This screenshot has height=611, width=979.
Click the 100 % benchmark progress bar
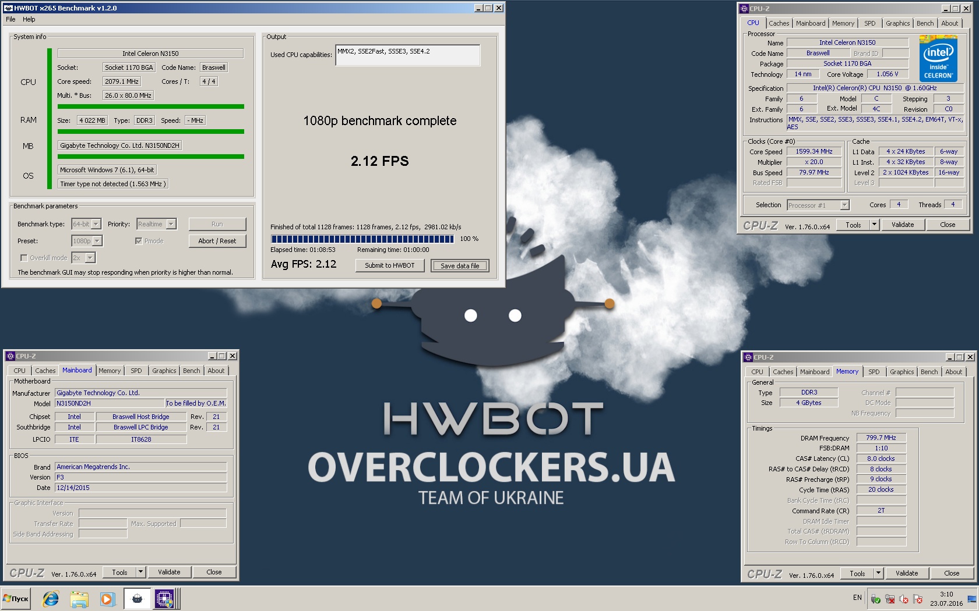point(362,239)
